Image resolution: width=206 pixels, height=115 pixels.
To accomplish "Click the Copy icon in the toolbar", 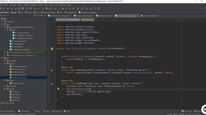I will (x=19, y=9).
